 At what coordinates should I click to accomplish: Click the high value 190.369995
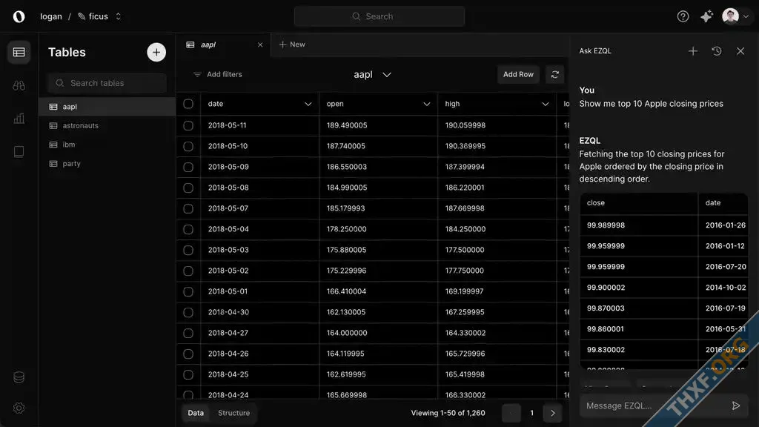click(x=465, y=146)
